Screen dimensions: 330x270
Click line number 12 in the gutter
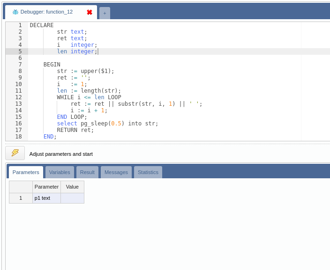(18, 97)
